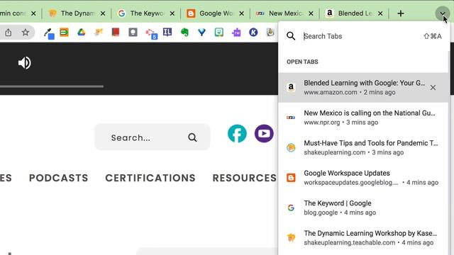Open the PODCASTS menu
Viewport: 454px width, 255px height.
coord(58,178)
